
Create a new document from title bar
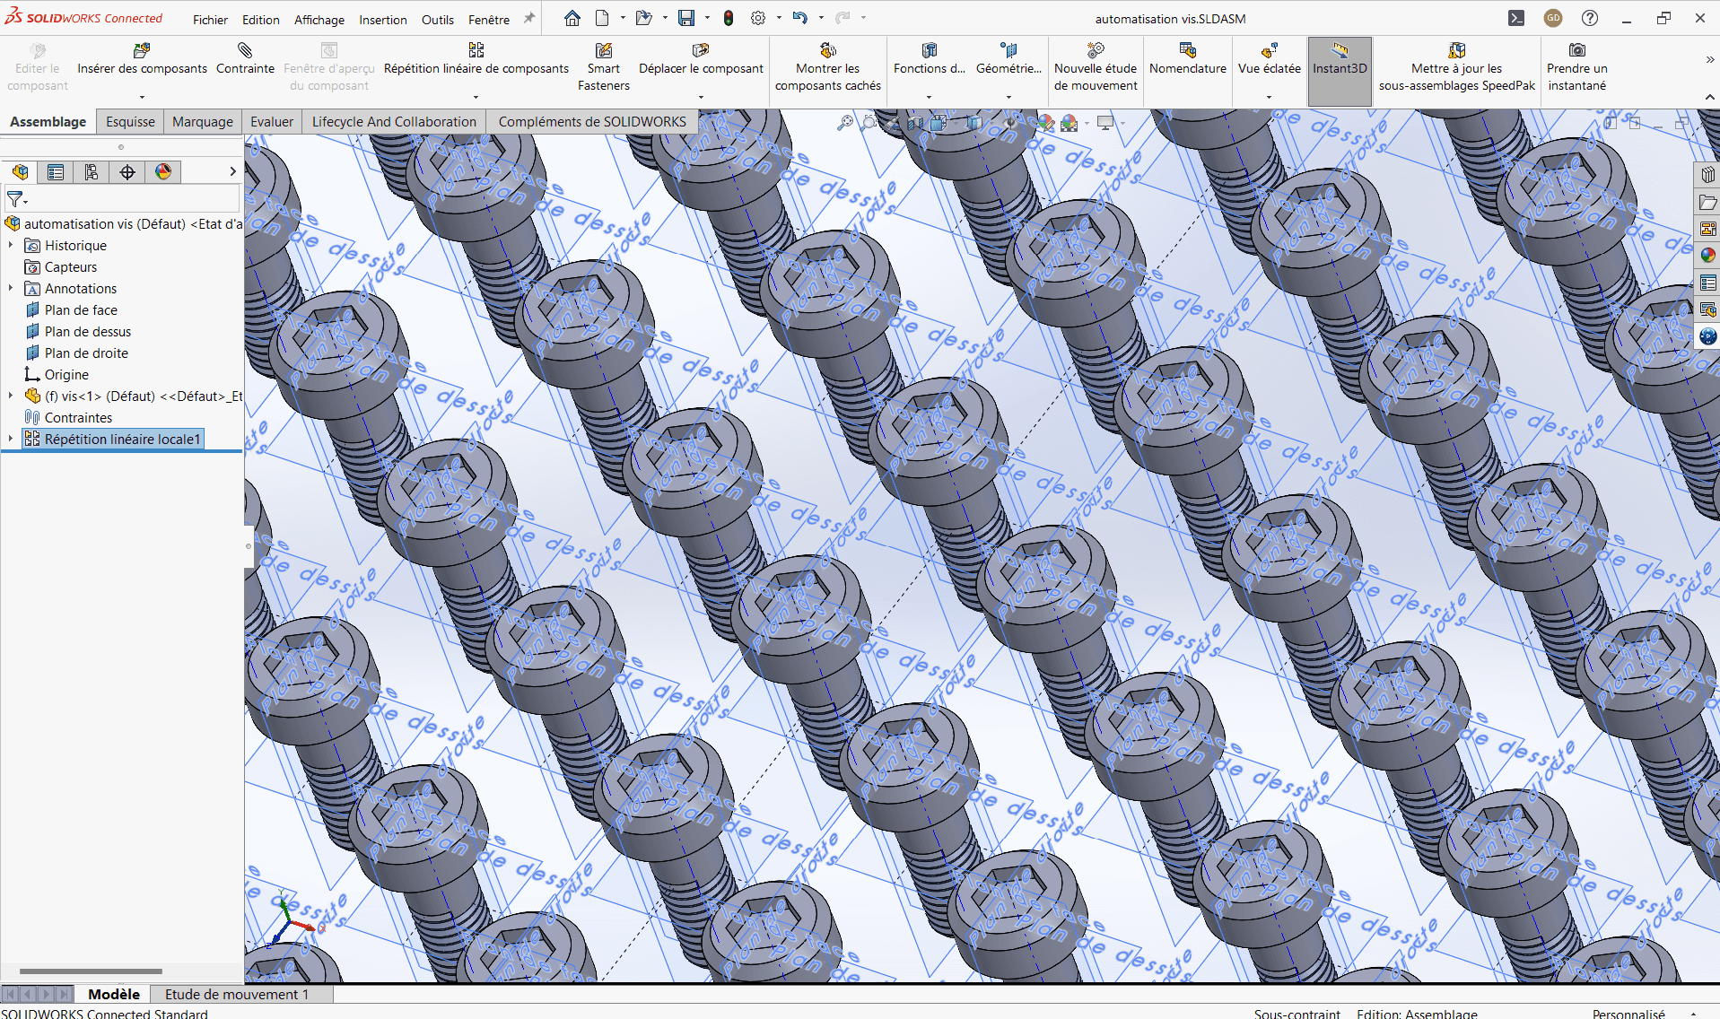click(x=602, y=18)
